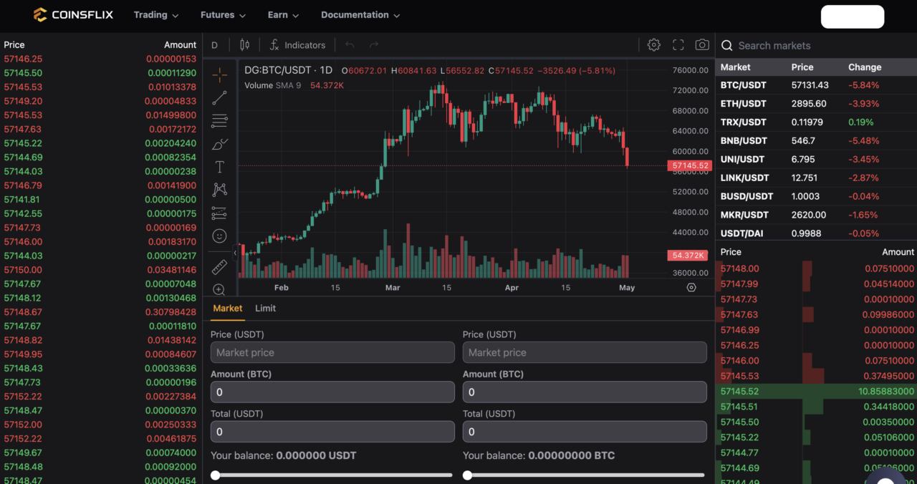
Task: Click ask order at price 57147.99
Action: (x=816, y=284)
